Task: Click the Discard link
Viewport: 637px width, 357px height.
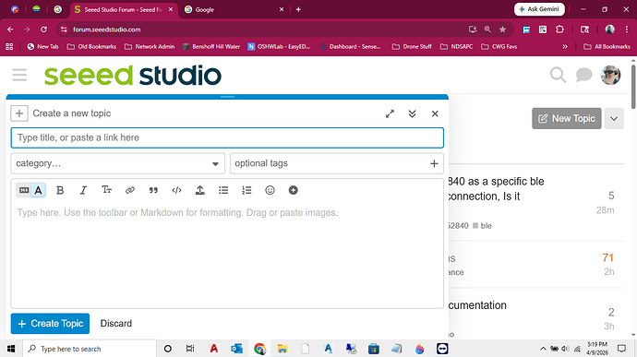Action: (x=116, y=323)
